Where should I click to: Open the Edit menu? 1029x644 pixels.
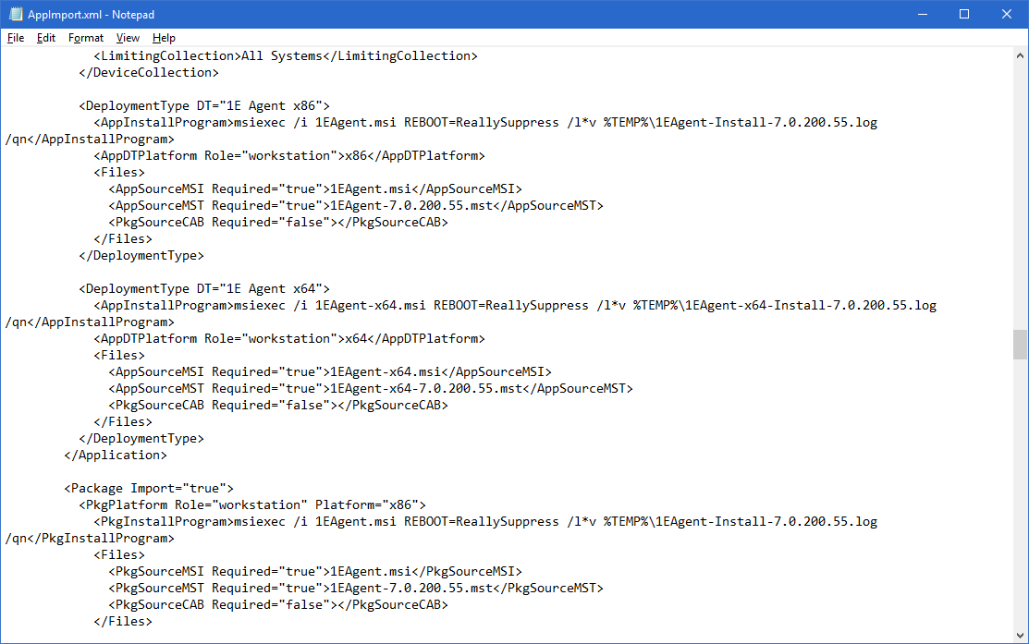(x=46, y=38)
